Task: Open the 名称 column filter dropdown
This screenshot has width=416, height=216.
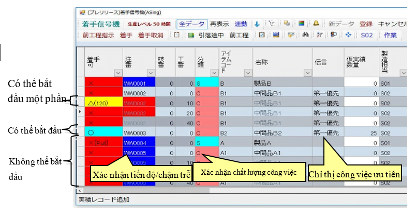Action: coord(307,73)
